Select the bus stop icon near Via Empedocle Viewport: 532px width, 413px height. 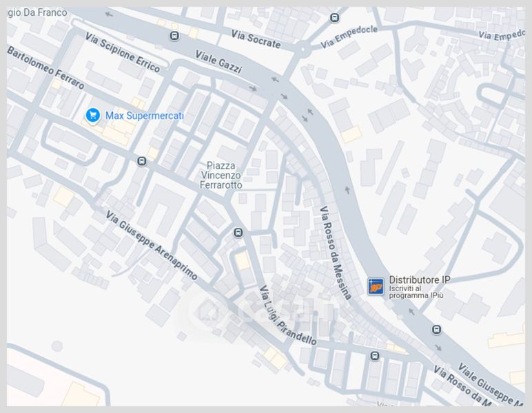335,18
